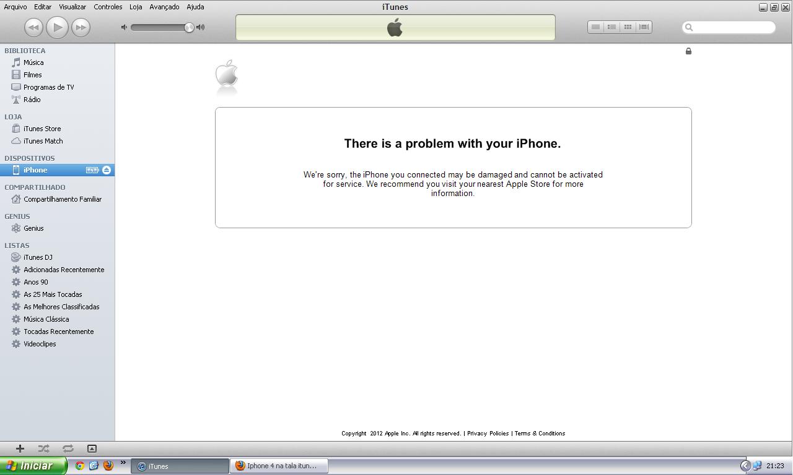This screenshot has width=793, height=475.
Task: Click the iPhone battery indicator
Action: click(92, 170)
